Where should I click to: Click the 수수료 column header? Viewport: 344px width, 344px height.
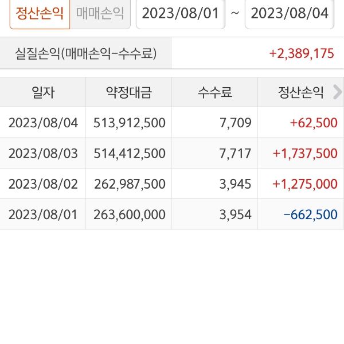click(x=214, y=92)
